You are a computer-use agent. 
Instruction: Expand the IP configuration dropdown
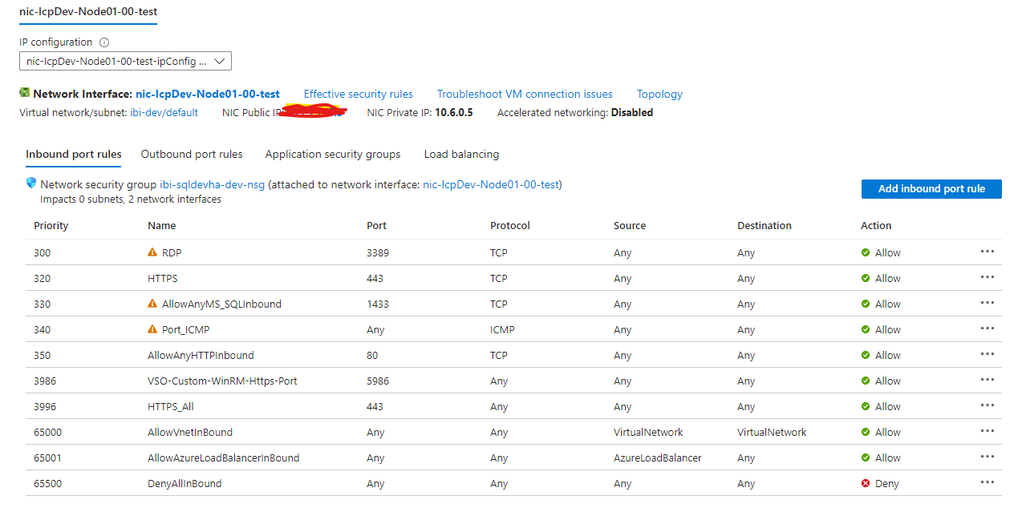coord(125,61)
